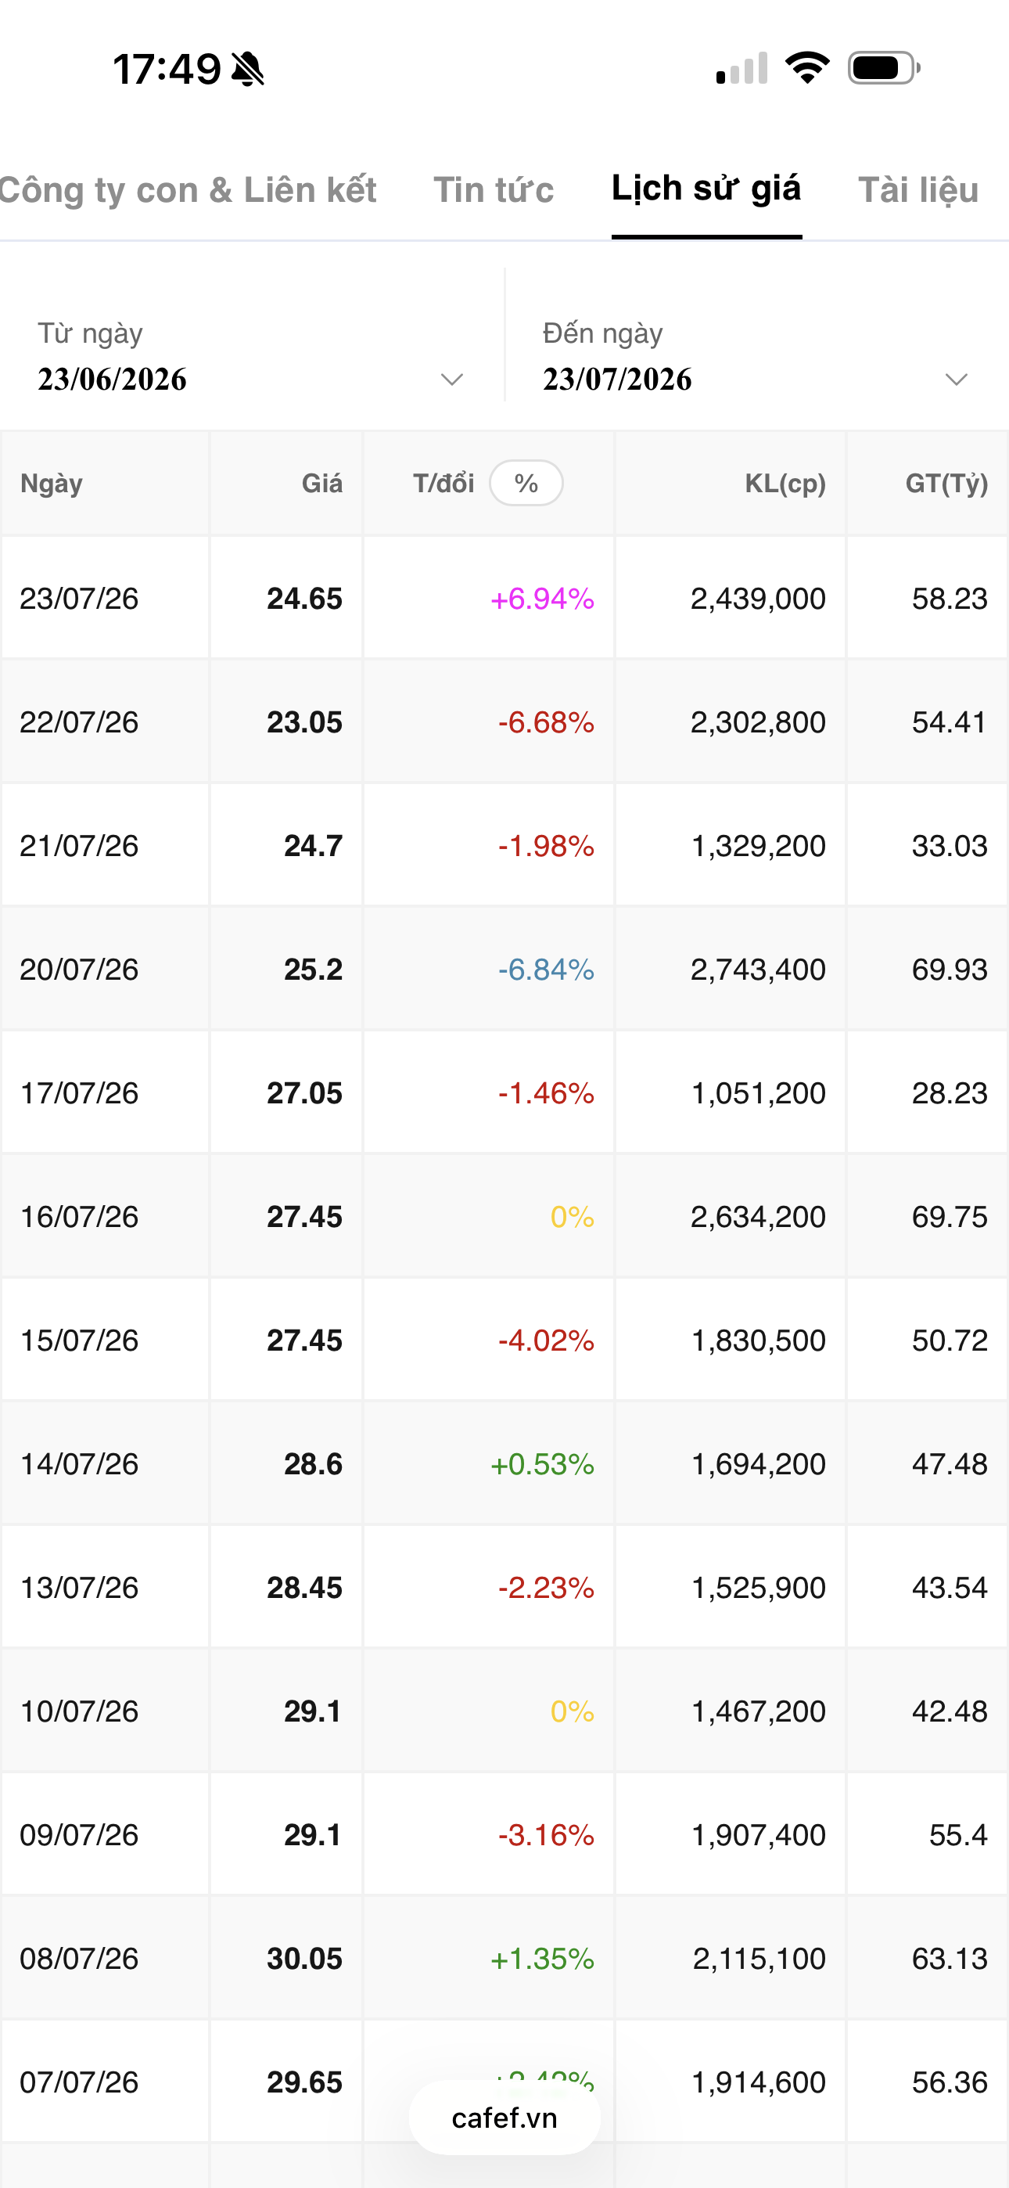Tap the silent mode bell icon

[x=247, y=69]
